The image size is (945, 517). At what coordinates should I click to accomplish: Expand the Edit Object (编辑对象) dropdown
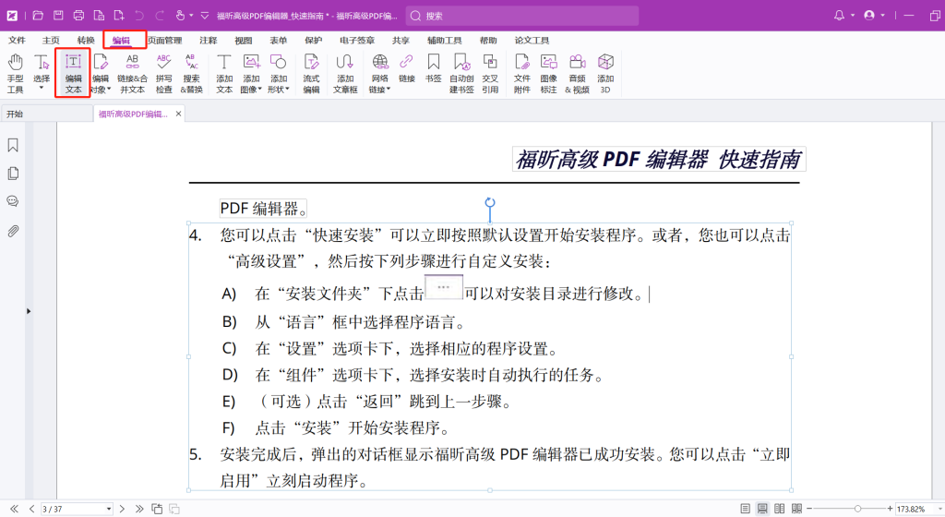109,90
